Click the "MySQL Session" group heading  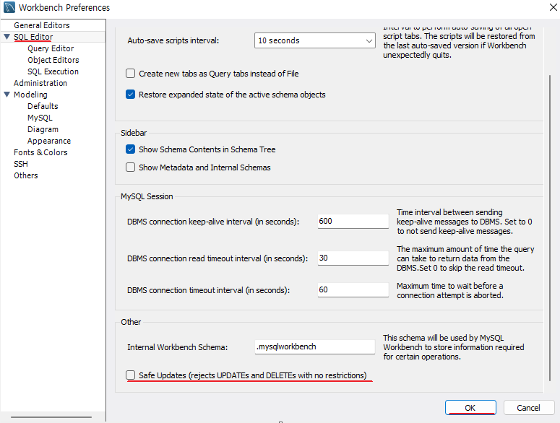coord(147,196)
